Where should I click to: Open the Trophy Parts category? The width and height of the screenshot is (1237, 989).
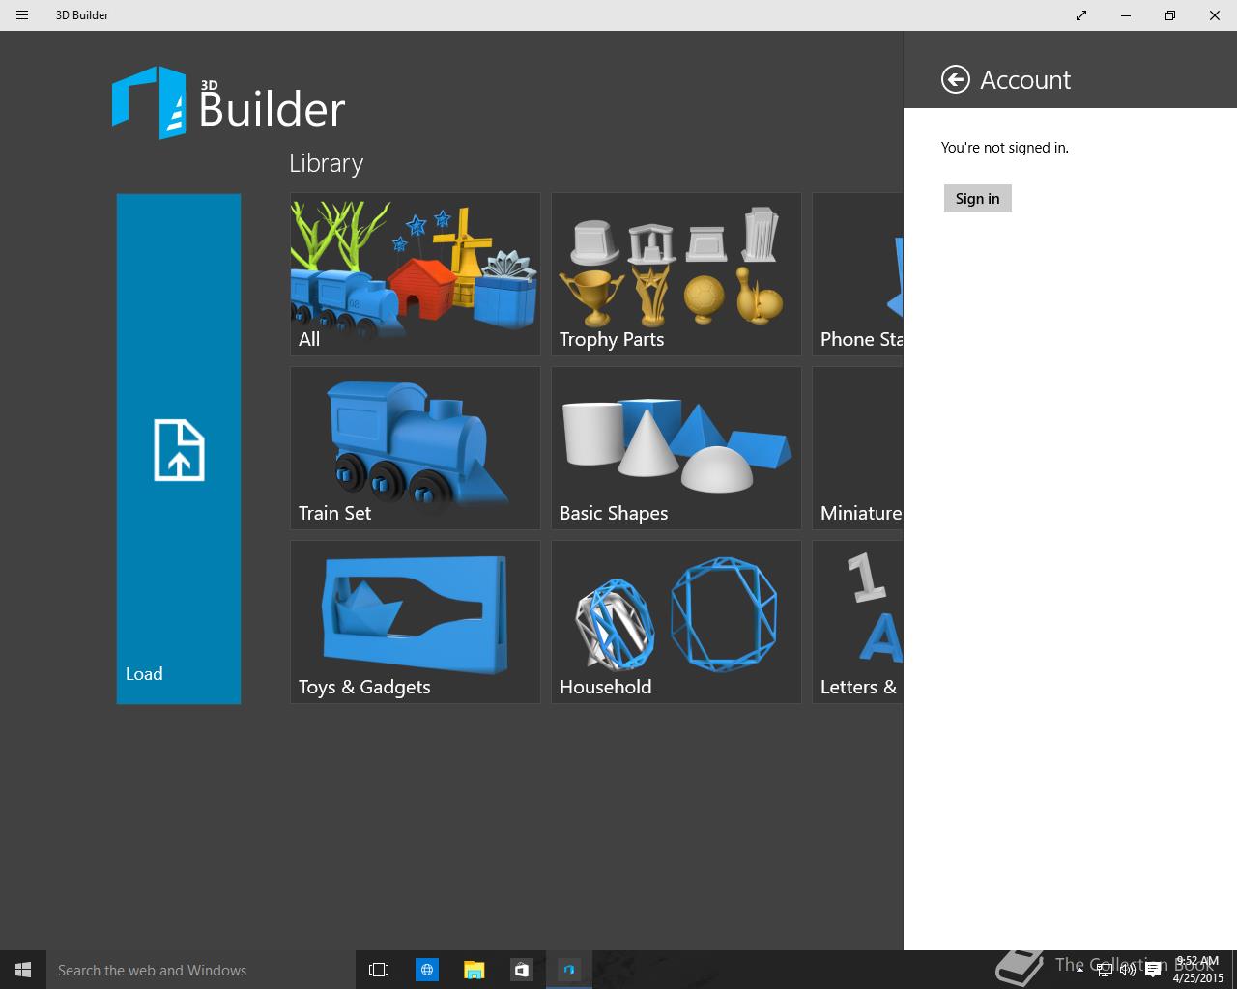point(676,274)
